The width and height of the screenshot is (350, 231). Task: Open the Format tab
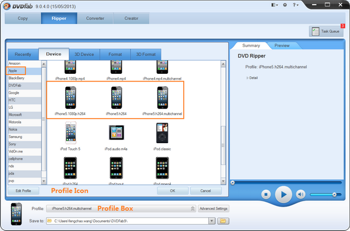115,54
